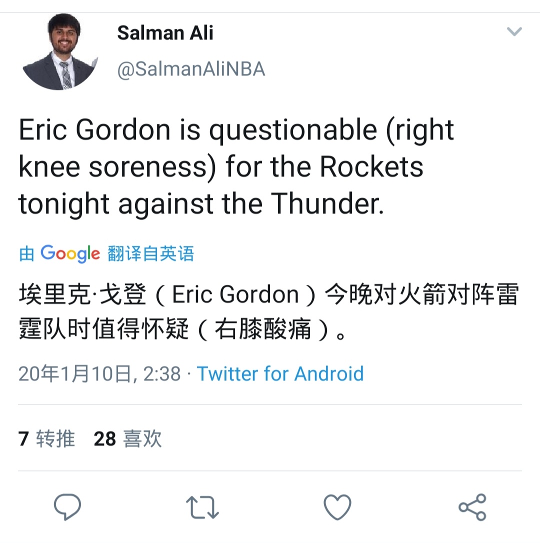The height and width of the screenshot is (543, 540).
Task: Click 'Eric Gordon' in the Chinese translation
Action: (x=235, y=295)
